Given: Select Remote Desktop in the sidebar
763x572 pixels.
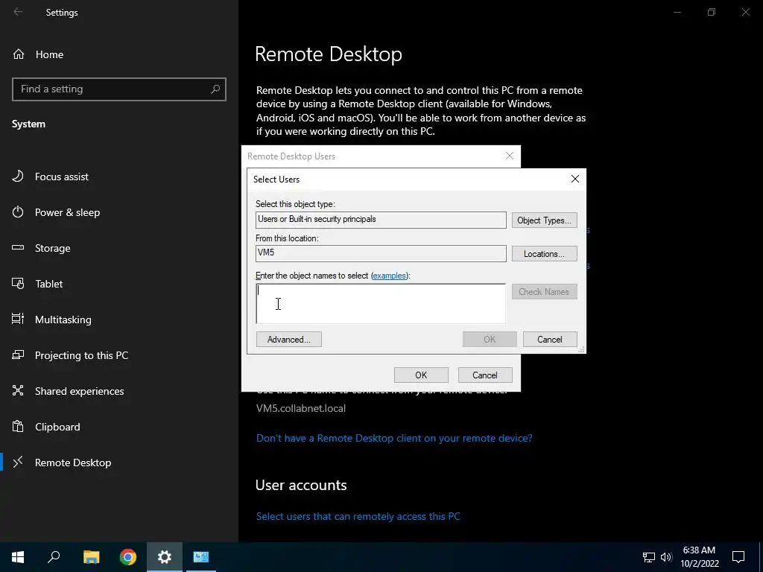Looking at the screenshot, I should tap(72, 463).
